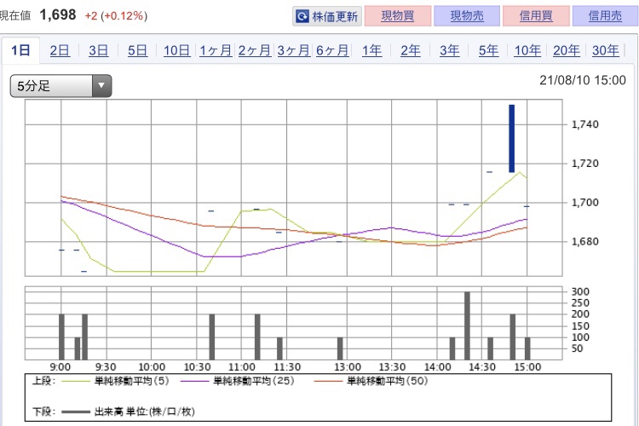Open the 30年 chart range
Screen dimensions: 639x426
pyautogui.click(x=606, y=50)
